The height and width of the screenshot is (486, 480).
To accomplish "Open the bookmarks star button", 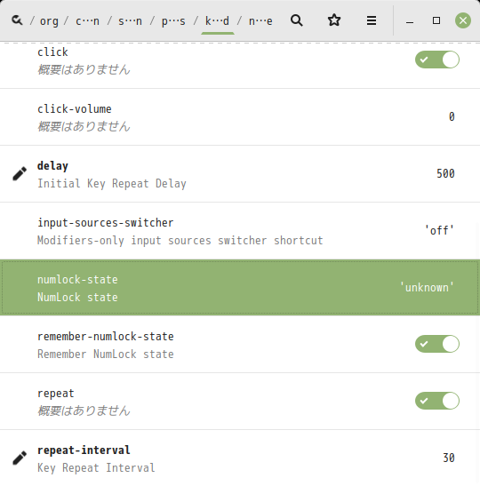I will tap(334, 20).
